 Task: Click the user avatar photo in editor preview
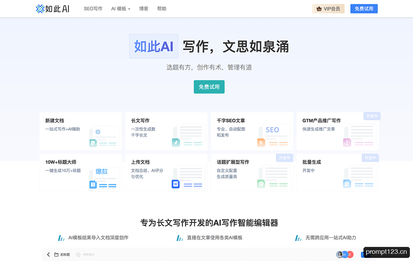[339, 254]
